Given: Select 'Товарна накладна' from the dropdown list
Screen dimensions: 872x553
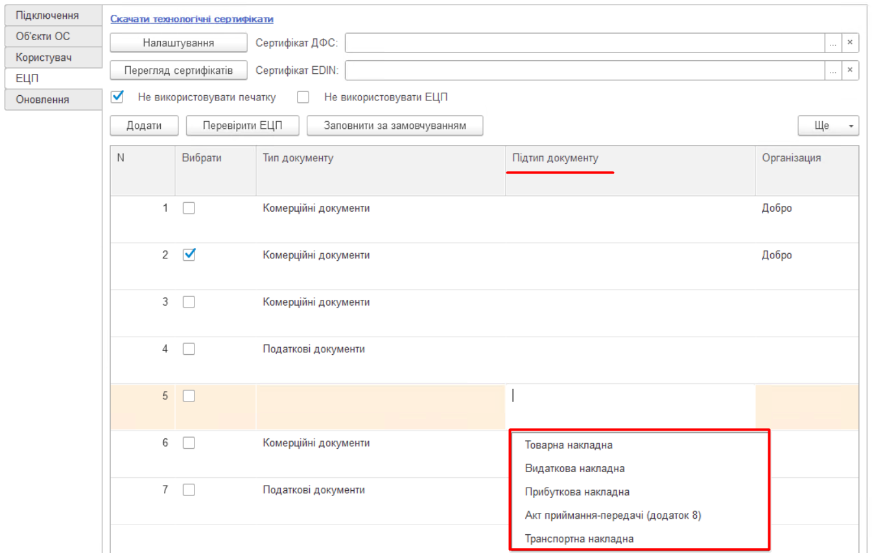Looking at the screenshot, I should (x=569, y=445).
